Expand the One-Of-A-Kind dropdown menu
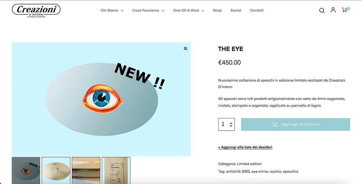 188,10
